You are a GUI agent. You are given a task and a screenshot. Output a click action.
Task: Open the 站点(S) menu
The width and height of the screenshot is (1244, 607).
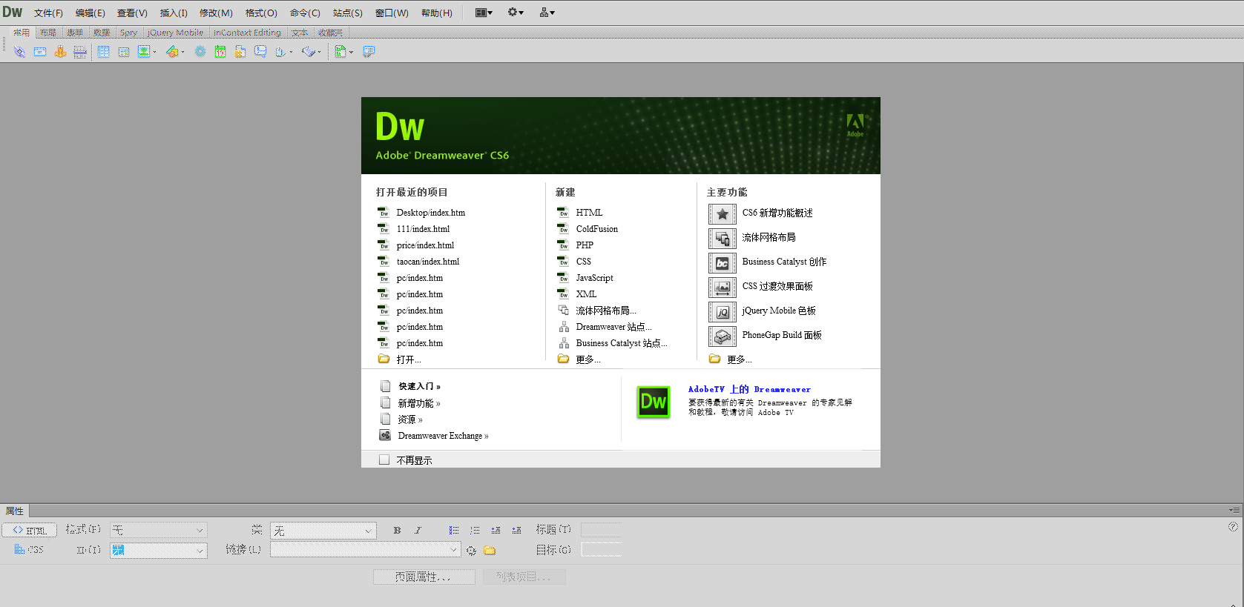click(x=347, y=13)
